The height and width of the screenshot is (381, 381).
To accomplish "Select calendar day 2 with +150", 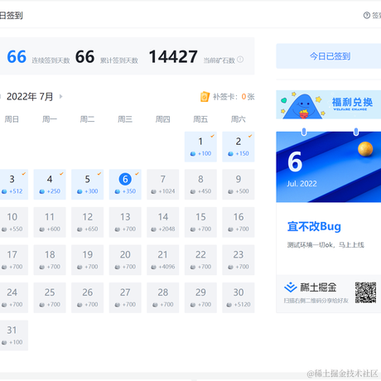I will (239, 147).
